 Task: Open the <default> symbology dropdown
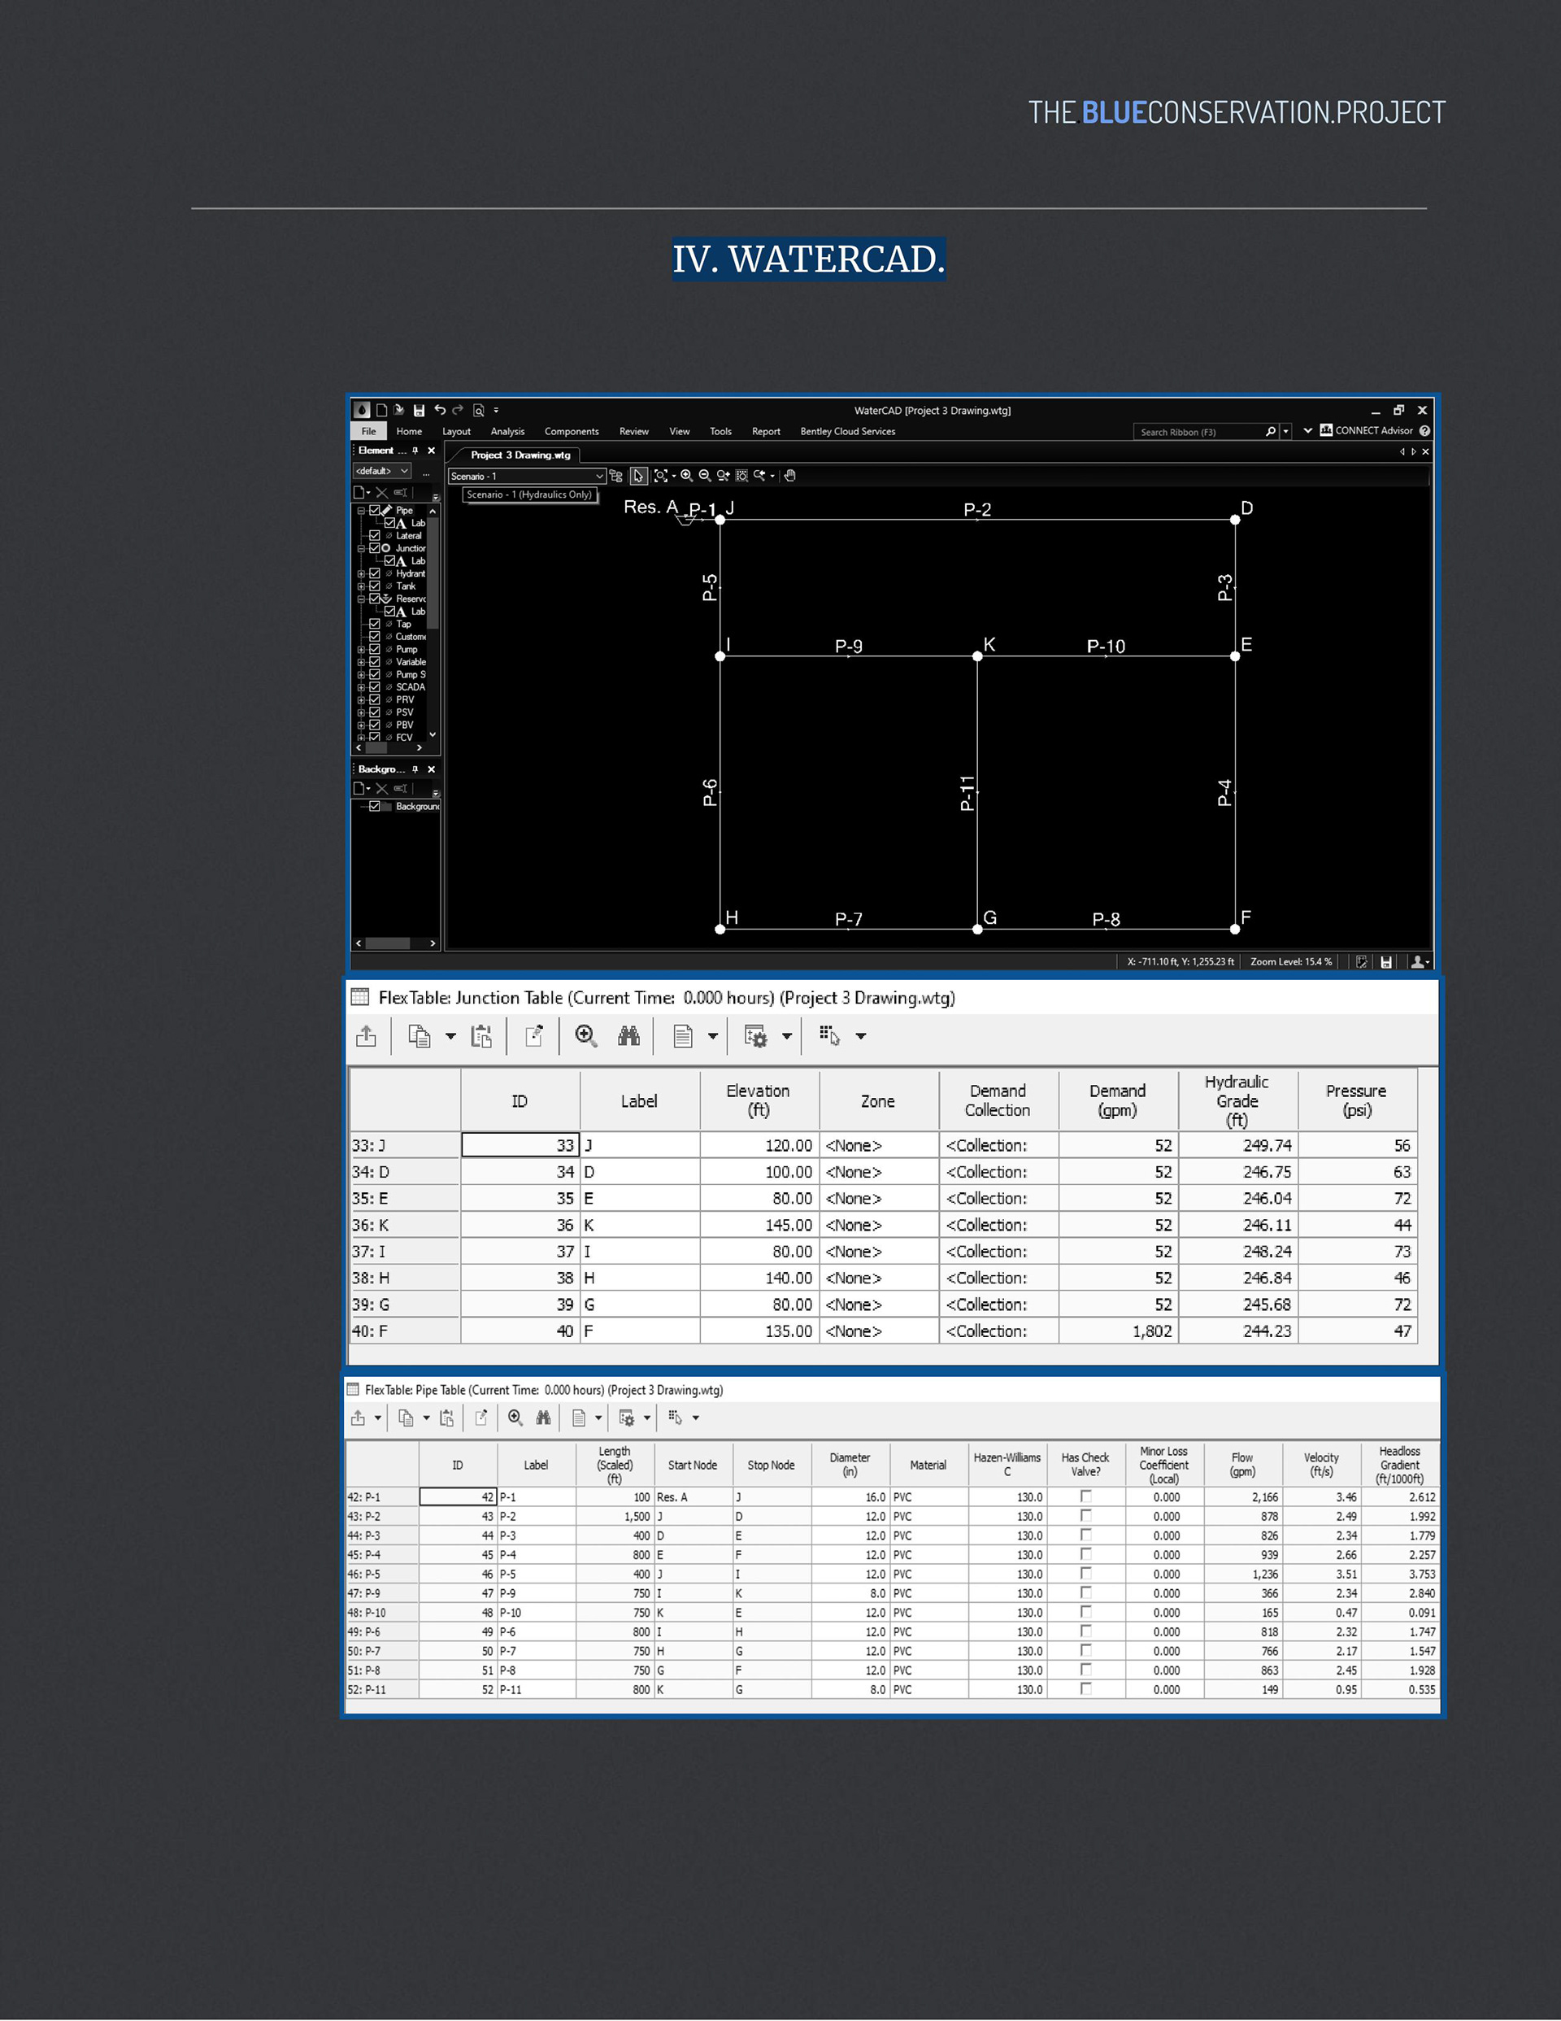tap(404, 471)
